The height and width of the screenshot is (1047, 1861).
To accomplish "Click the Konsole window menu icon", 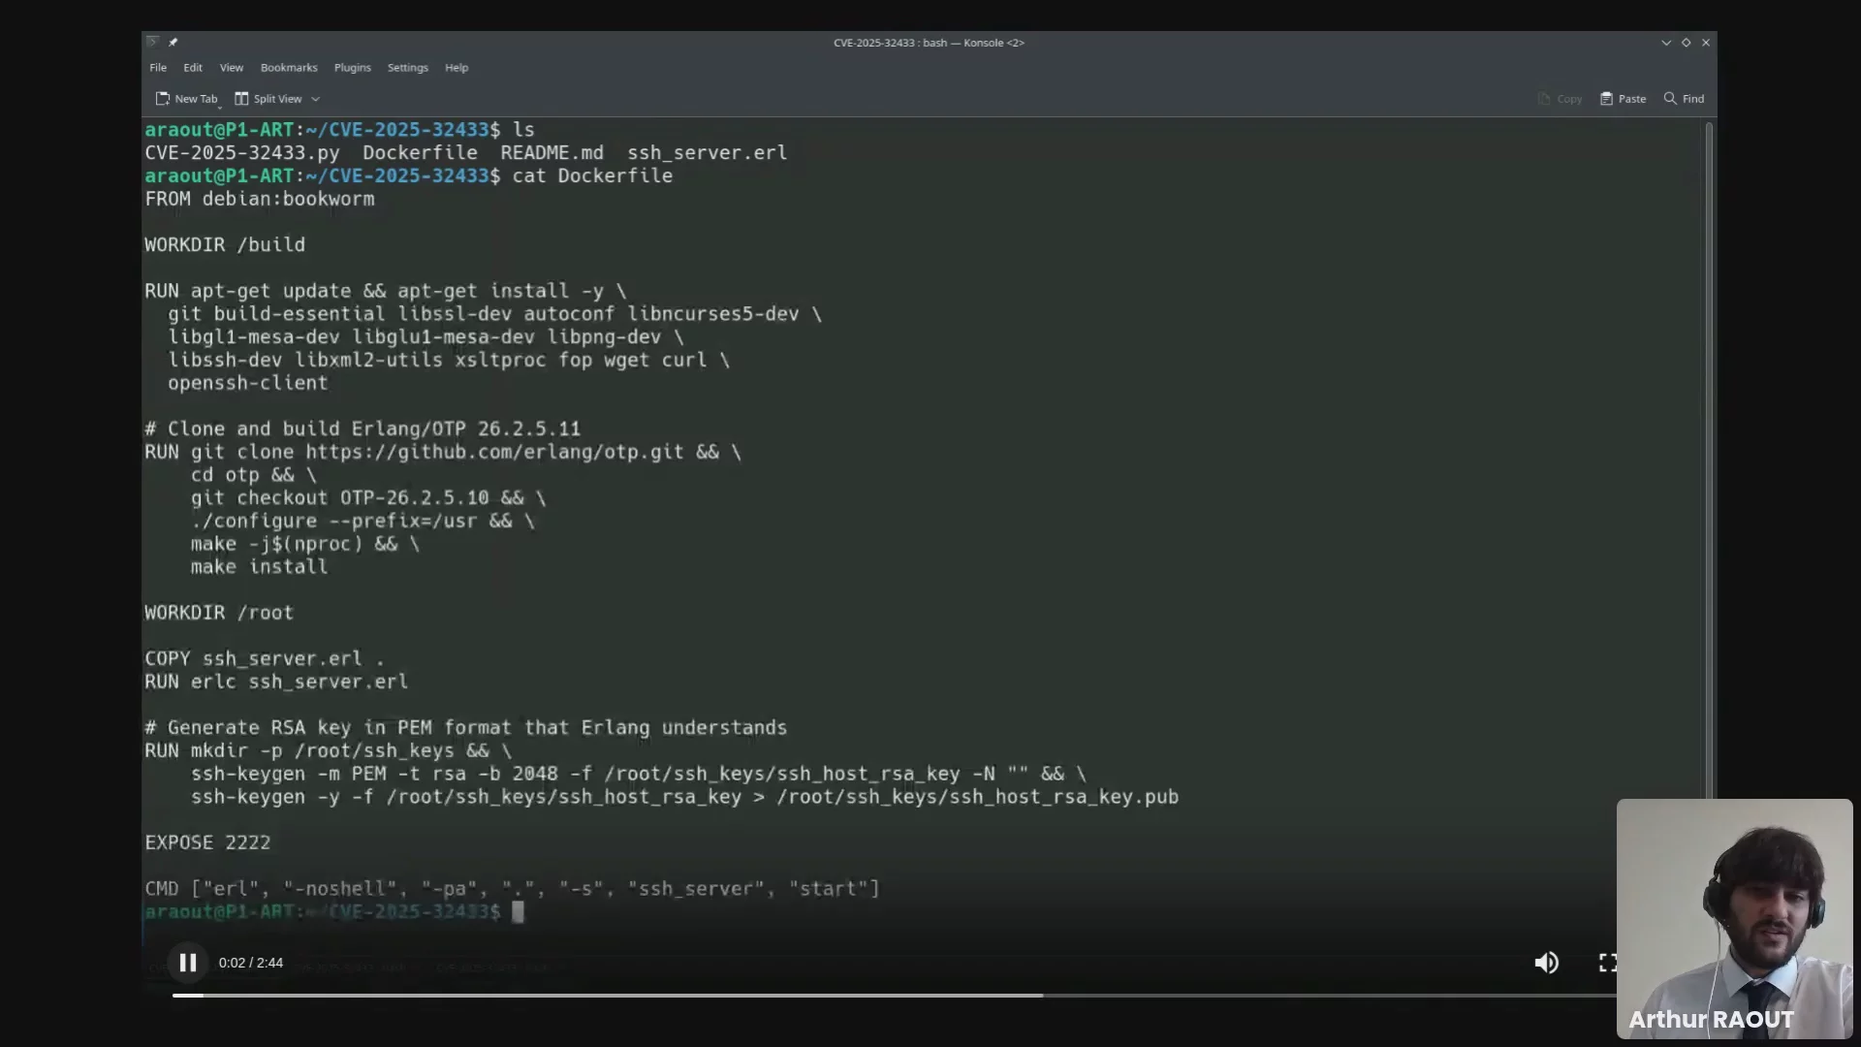I will tap(152, 43).
